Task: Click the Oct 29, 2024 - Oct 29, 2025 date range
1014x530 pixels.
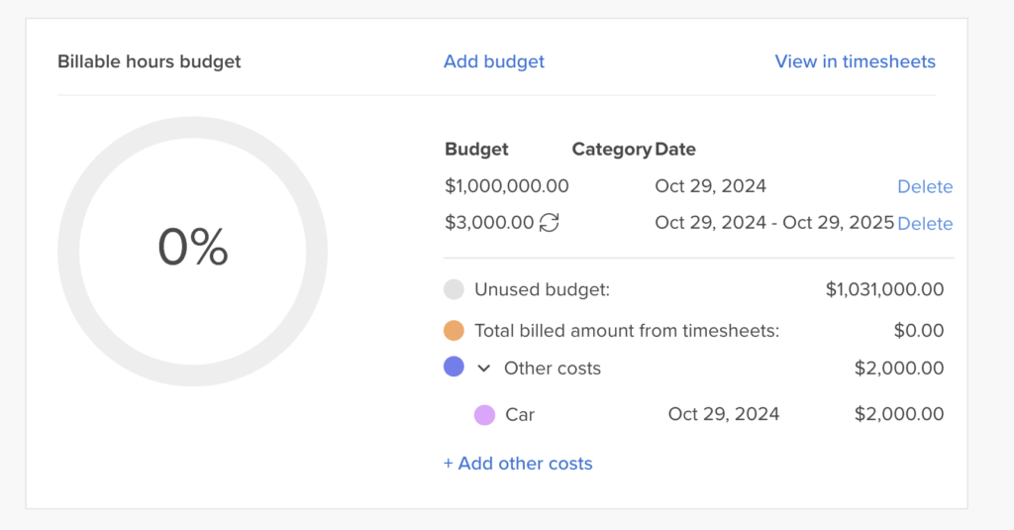Action: point(774,223)
